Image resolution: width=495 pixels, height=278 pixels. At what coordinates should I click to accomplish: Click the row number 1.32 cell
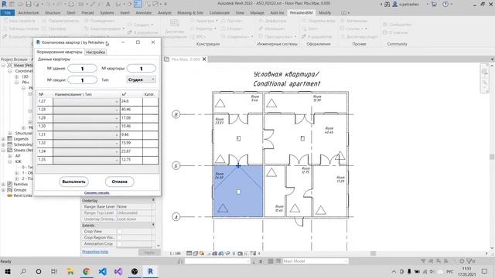click(45, 143)
